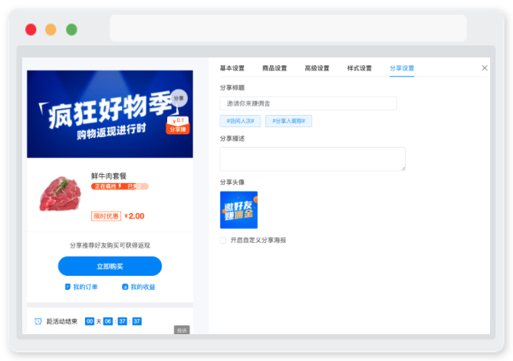Click the yellow mac minimize dot
The width and height of the screenshot is (513, 361).
tap(51, 30)
